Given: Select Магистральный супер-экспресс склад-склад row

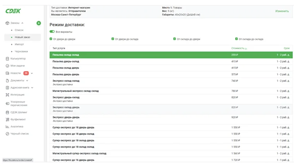Looking at the screenshot, I should (x=171, y=154).
